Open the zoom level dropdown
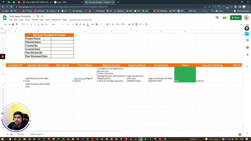The image size is (251, 141). coord(24,24)
